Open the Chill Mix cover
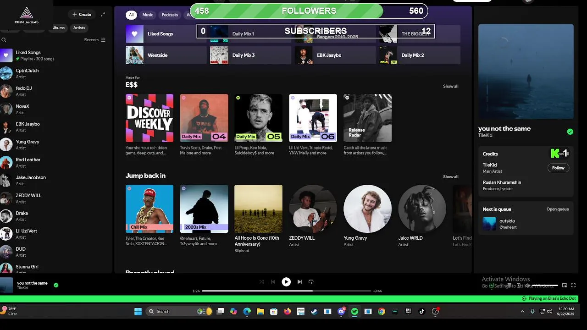Image resolution: width=587 pixels, height=330 pixels. pos(150,209)
